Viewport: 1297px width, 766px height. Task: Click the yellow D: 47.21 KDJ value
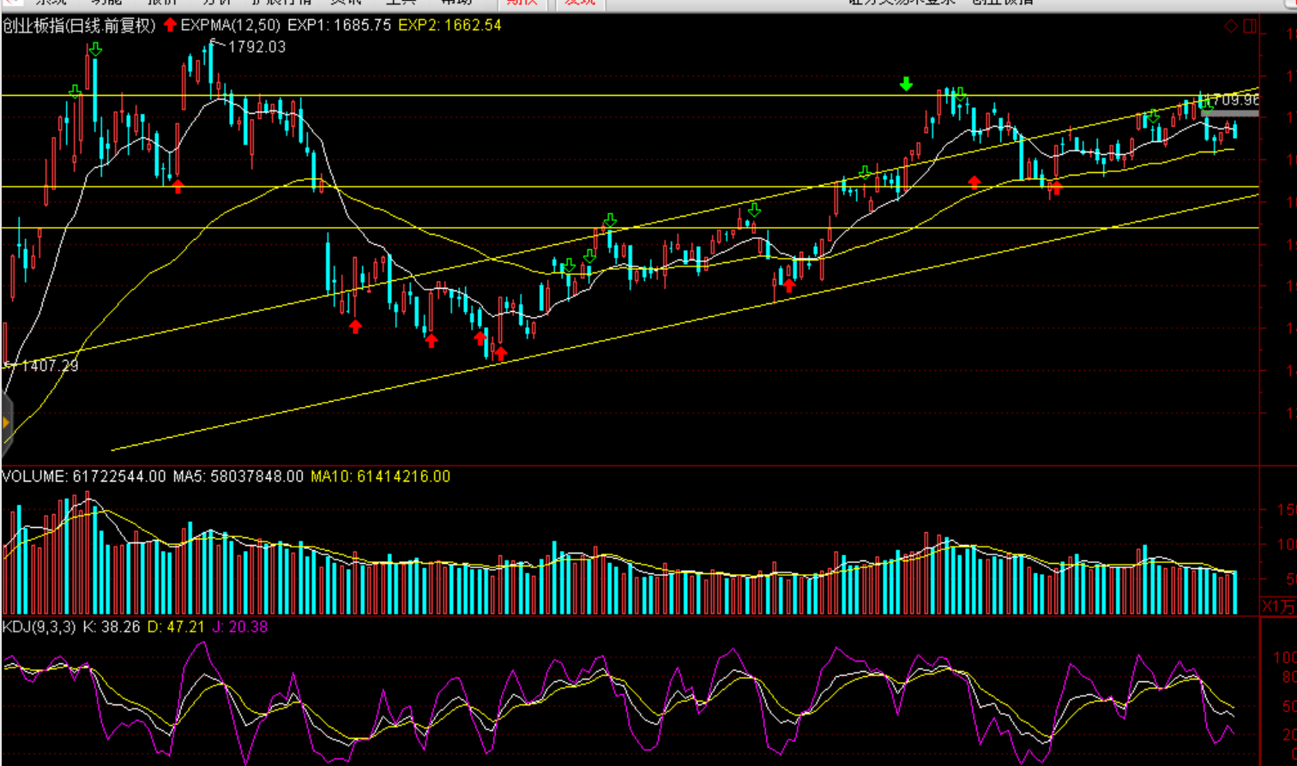coord(176,627)
